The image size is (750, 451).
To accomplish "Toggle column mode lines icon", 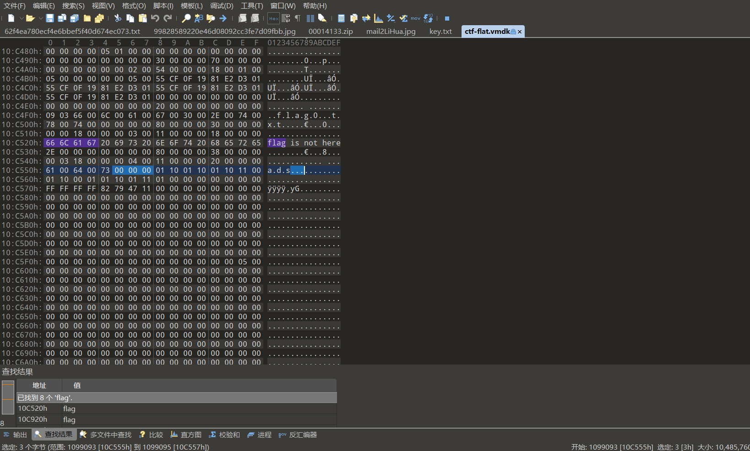I will tap(310, 18).
